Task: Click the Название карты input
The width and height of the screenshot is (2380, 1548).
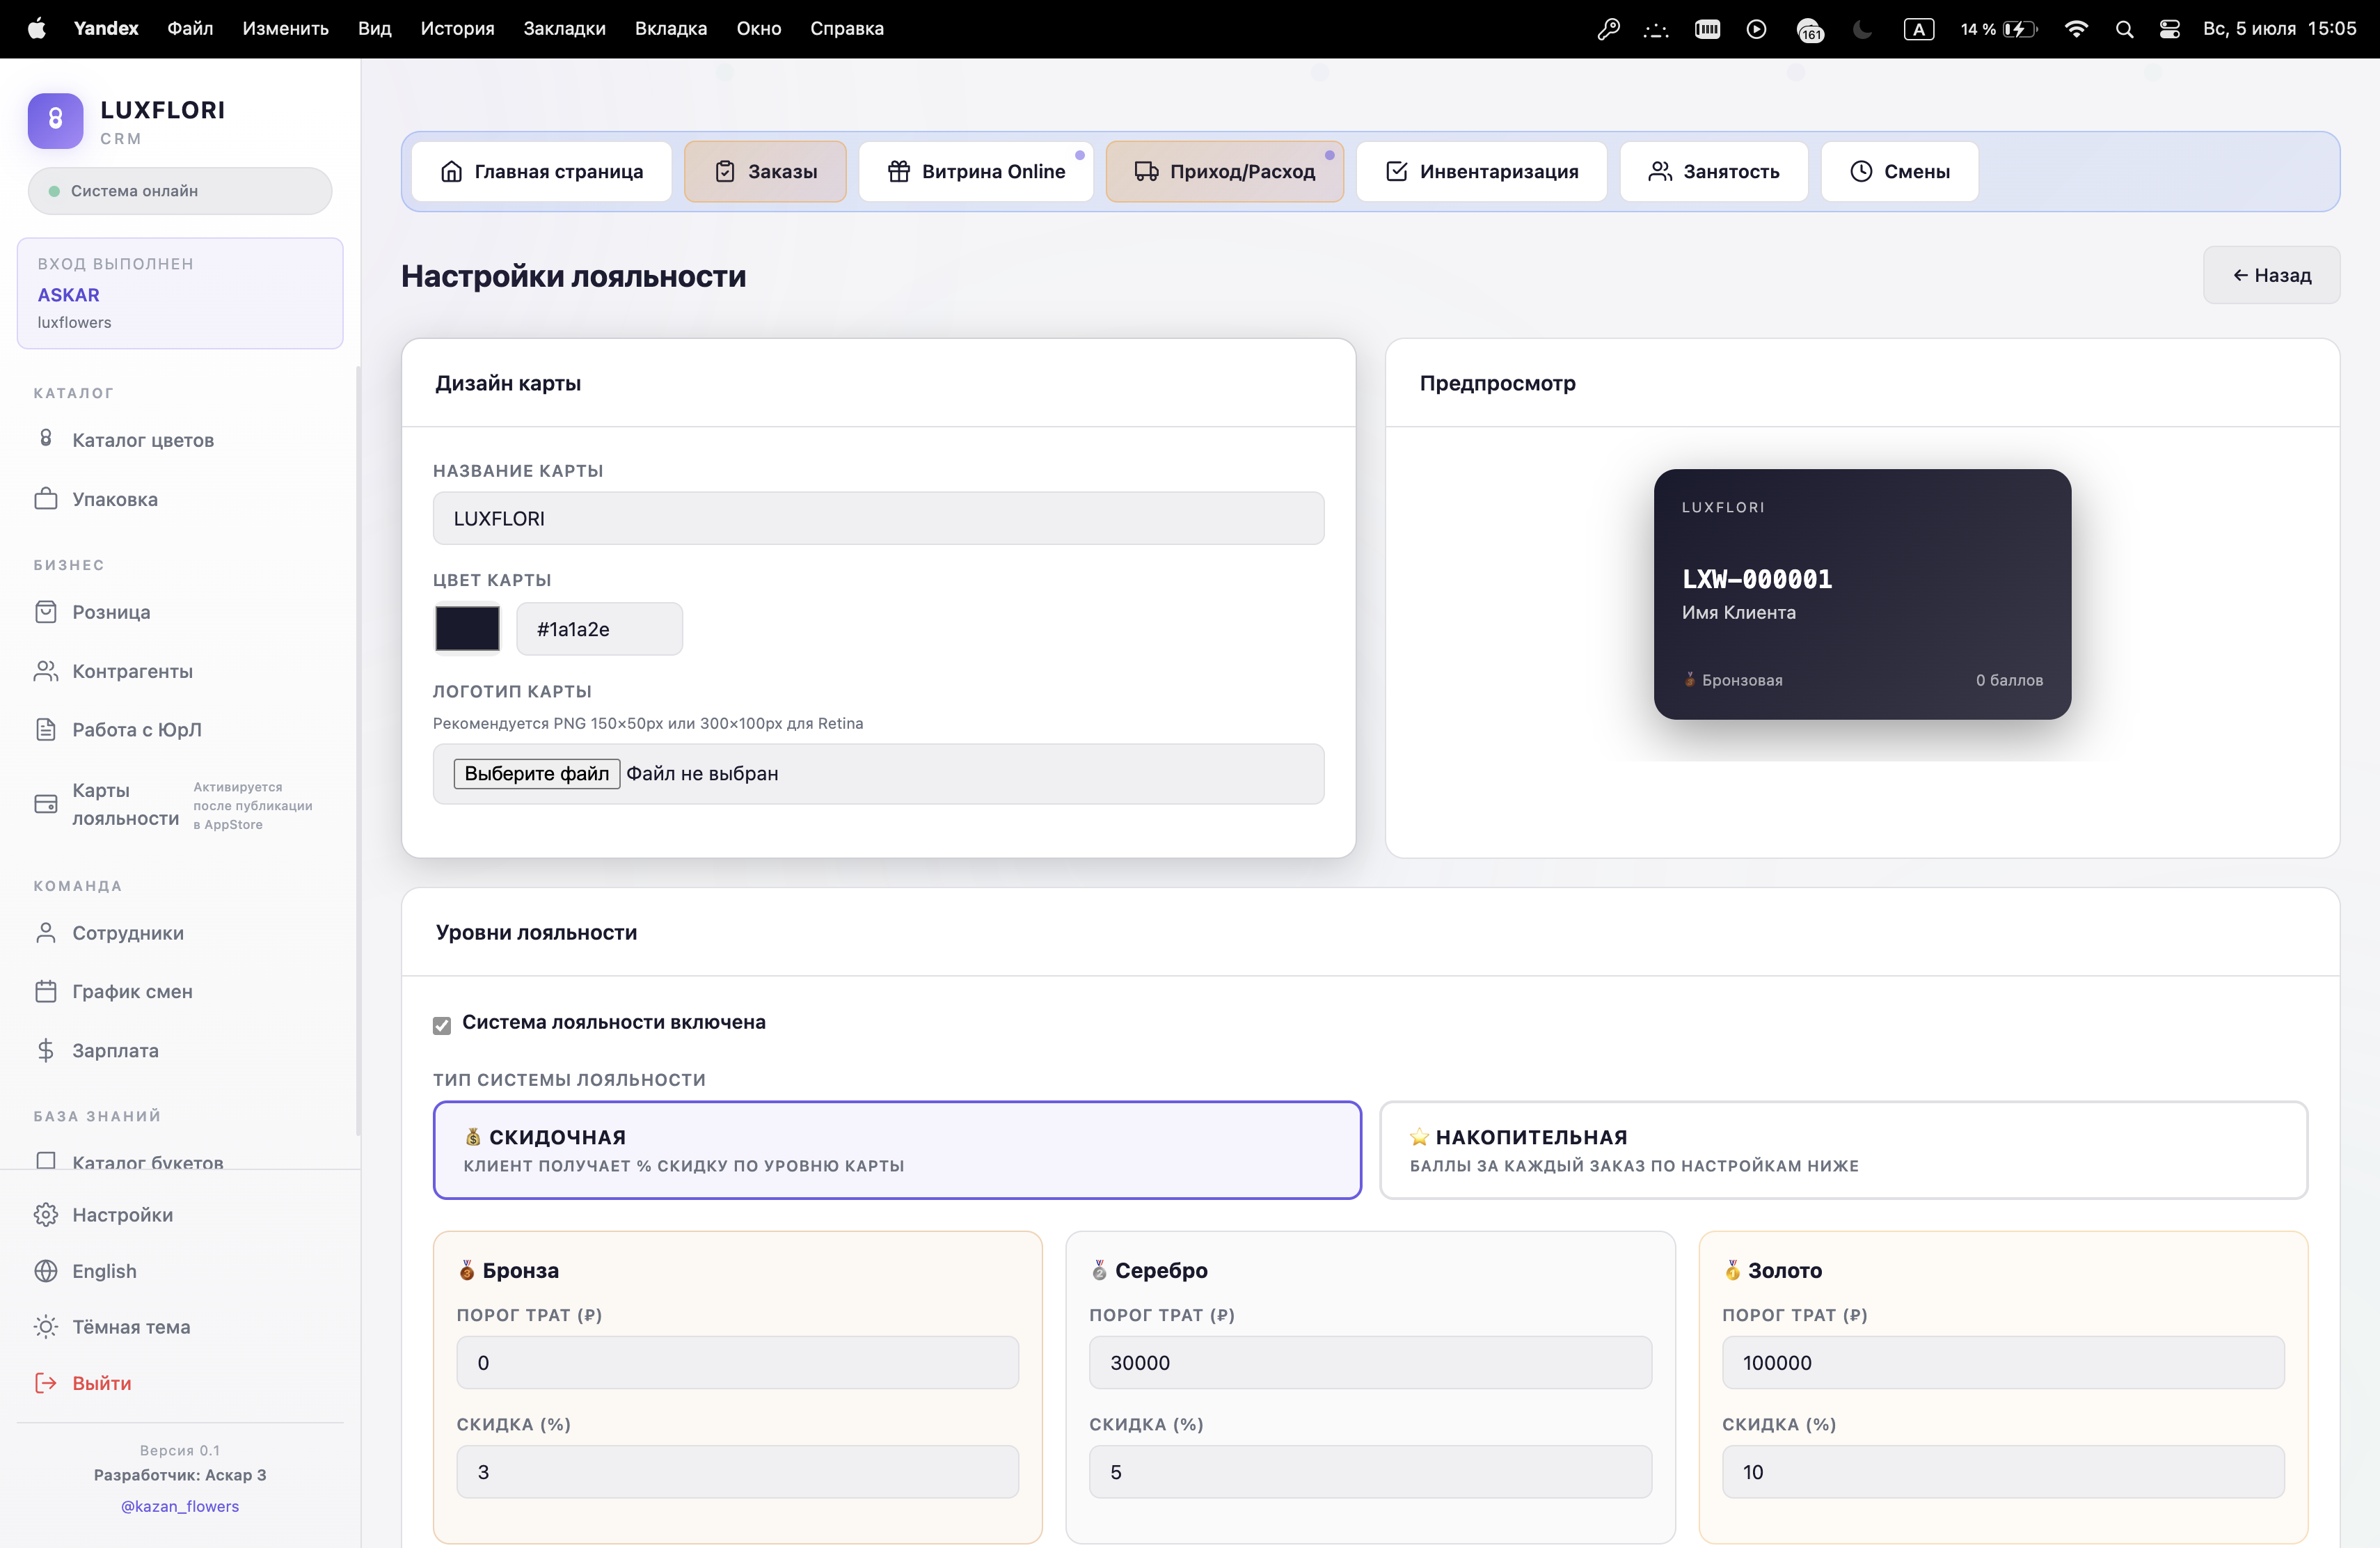Action: 878,518
